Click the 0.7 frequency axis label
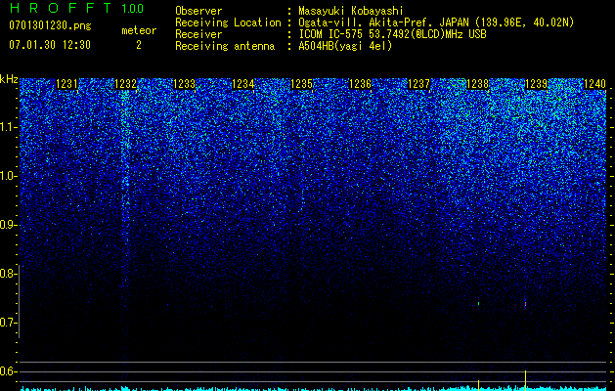This screenshot has height=391, width=615. coord(8,323)
